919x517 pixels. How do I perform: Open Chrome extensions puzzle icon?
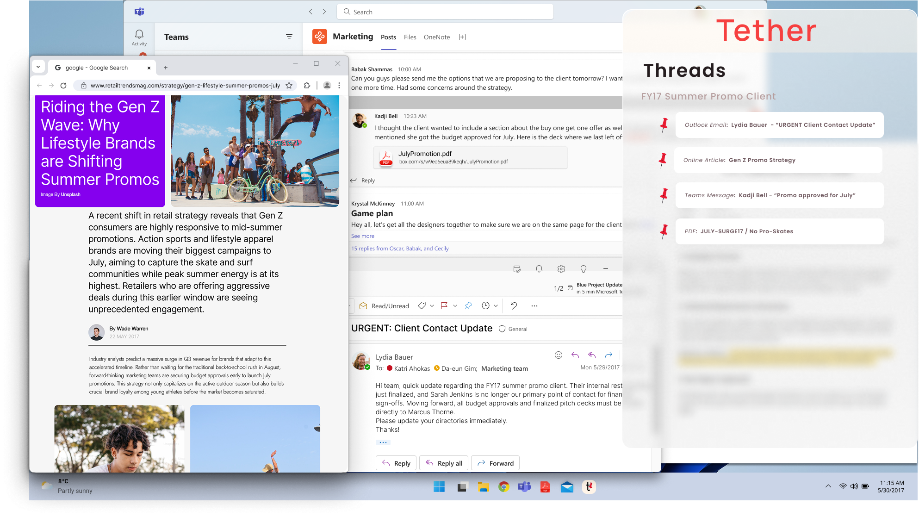[x=307, y=86]
